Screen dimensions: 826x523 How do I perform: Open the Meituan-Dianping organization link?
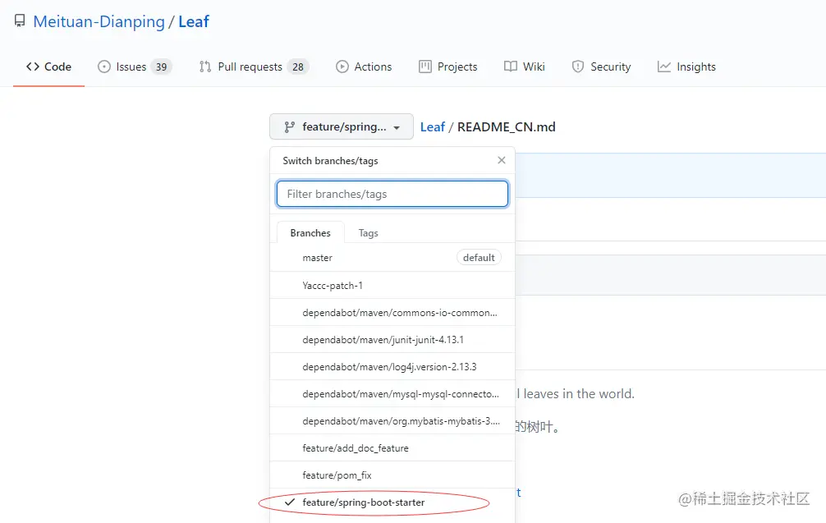pyautogui.click(x=99, y=21)
